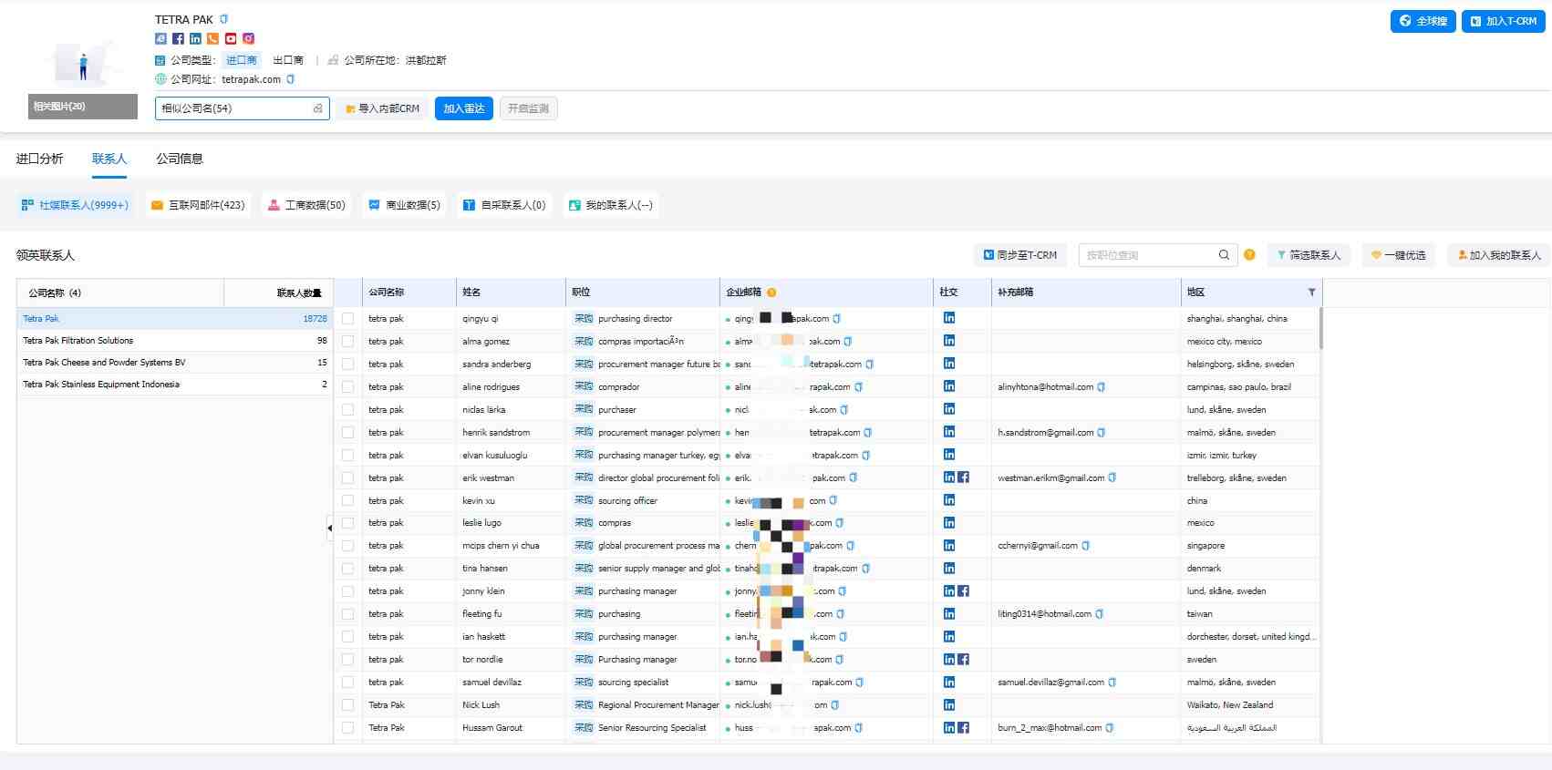Image resolution: width=1552 pixels, height=770 pixels.
Task: Copy the burn_2_max@hotmail.com email
Action: coord(1110,728)
